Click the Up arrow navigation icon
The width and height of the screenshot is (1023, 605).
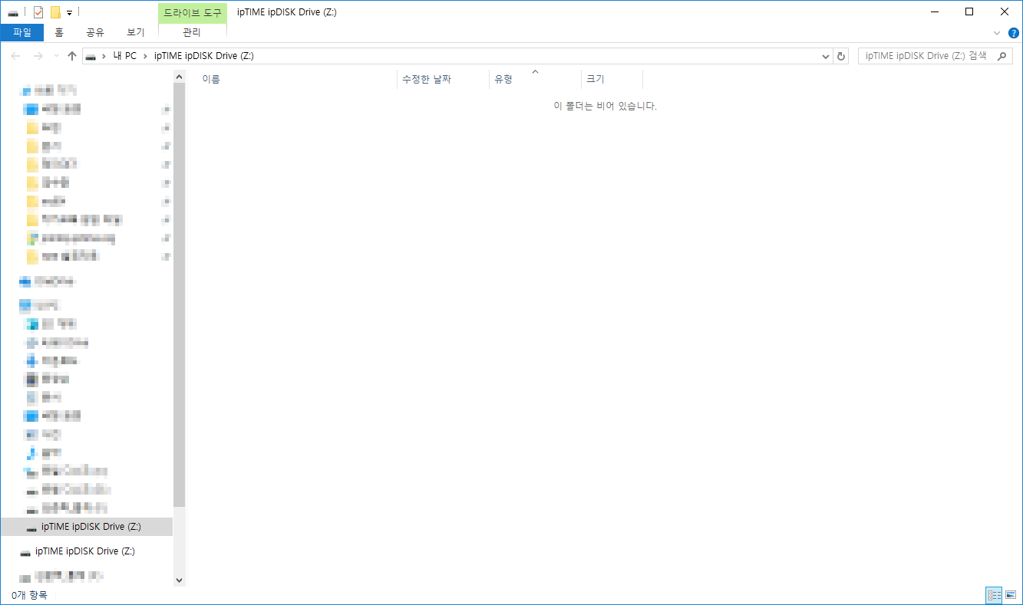click(72, 56)
